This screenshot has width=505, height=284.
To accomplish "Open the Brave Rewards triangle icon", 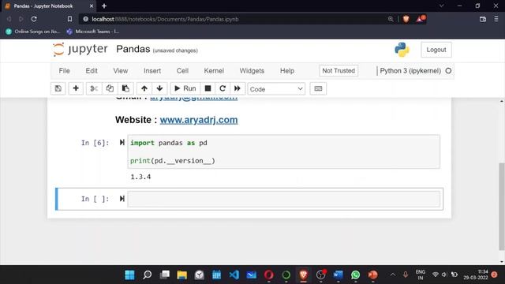I will (x=421, y=19).
